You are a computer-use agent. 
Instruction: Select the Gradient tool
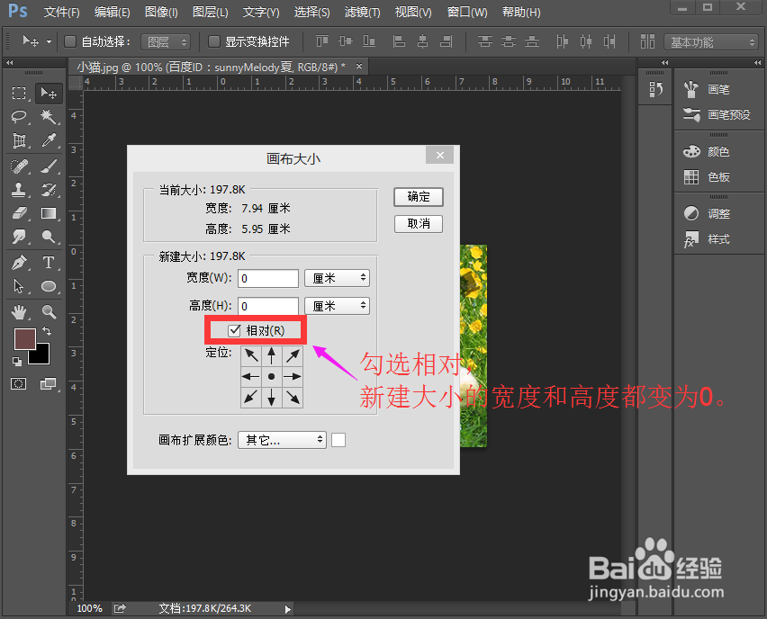pyautogui.click(x=49, y=213)
